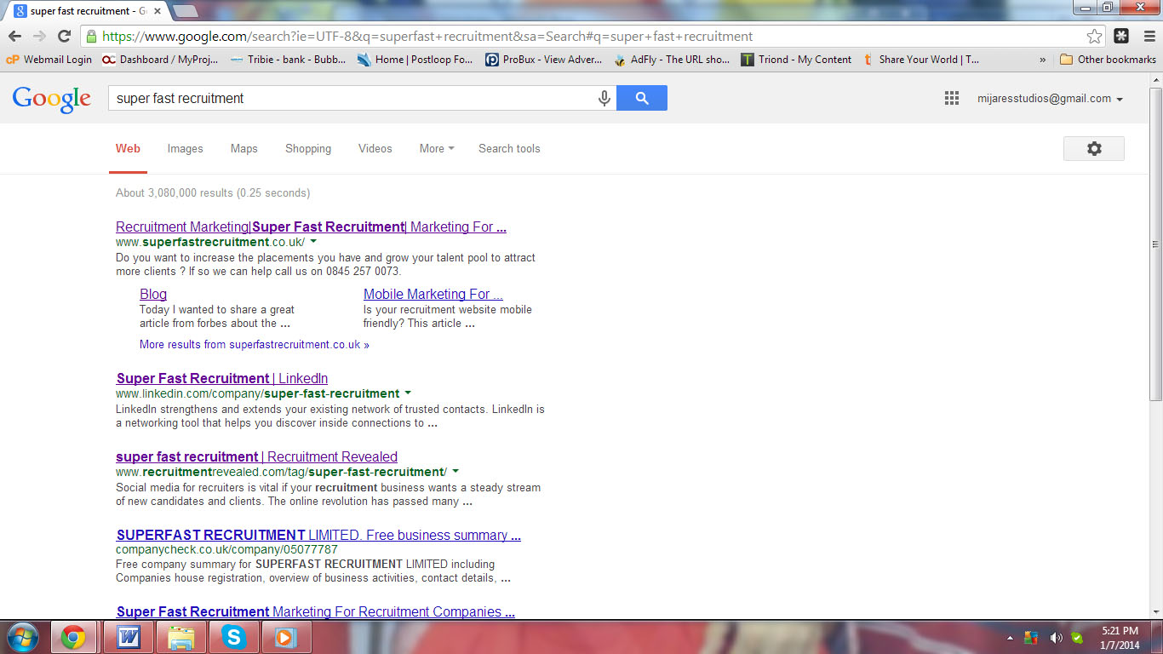
Task: Open the AdFly URL shortener bookmark
Action: point(671,60)
